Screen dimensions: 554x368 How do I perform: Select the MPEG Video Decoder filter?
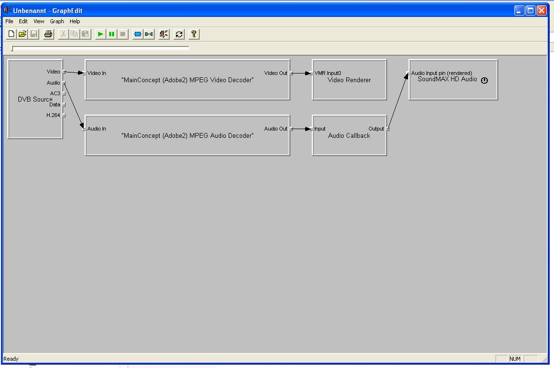tap(187, 89)
